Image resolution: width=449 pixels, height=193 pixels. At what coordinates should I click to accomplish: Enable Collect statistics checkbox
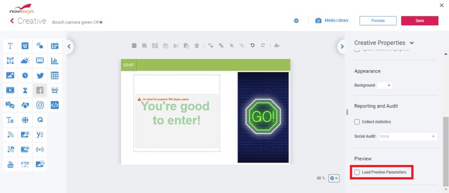[x=357, y=122]
